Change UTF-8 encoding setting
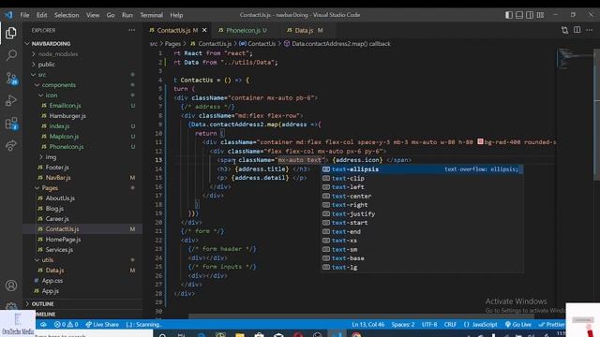 429,325
